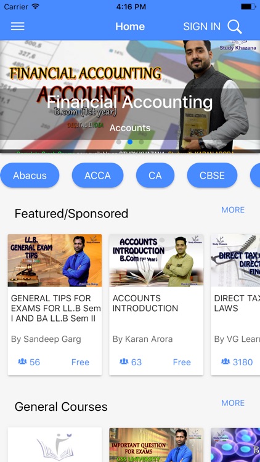Choose the CBSE category chip
This screenshot has height=462, width=260.
click(x=212, y=176)
